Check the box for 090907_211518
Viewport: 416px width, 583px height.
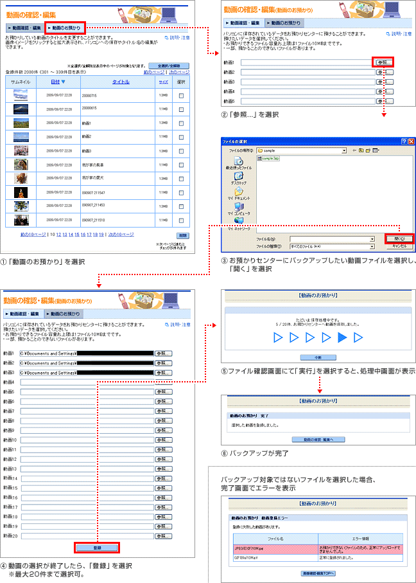(x=181, y=220)
